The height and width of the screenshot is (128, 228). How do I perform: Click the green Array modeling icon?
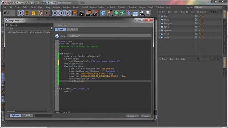pos(123,13)
